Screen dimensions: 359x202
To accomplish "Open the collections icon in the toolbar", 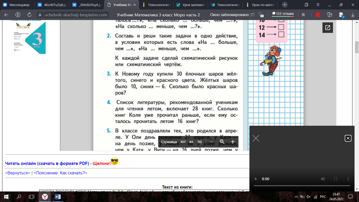I will click(330, 15).
